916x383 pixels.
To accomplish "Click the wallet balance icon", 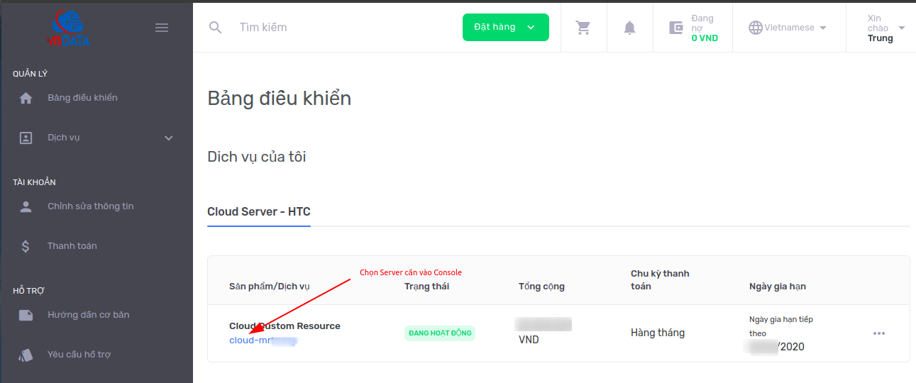I will [x=676, y=28].
